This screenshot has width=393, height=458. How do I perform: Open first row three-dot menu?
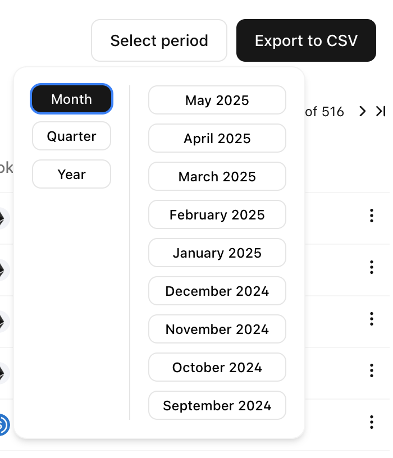click(x=371, y=216)
